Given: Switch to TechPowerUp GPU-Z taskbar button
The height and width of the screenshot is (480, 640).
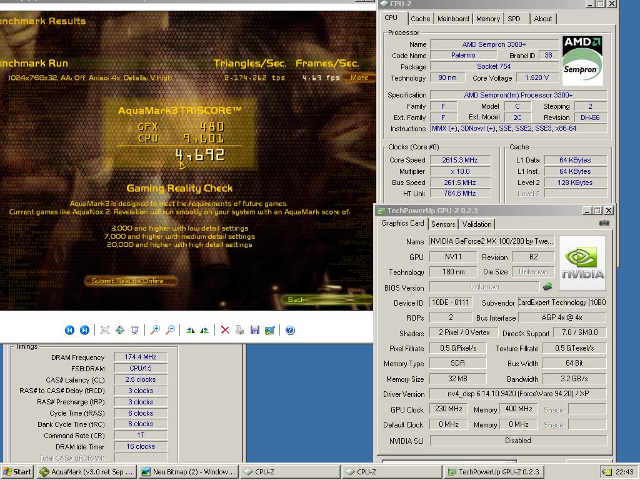Looking at the screenshot, I should pyautogui.click(x=494, y=472).
